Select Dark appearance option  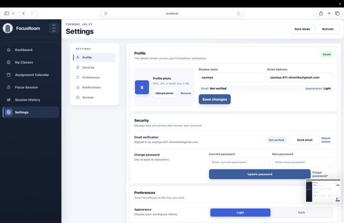coord(301,212)
